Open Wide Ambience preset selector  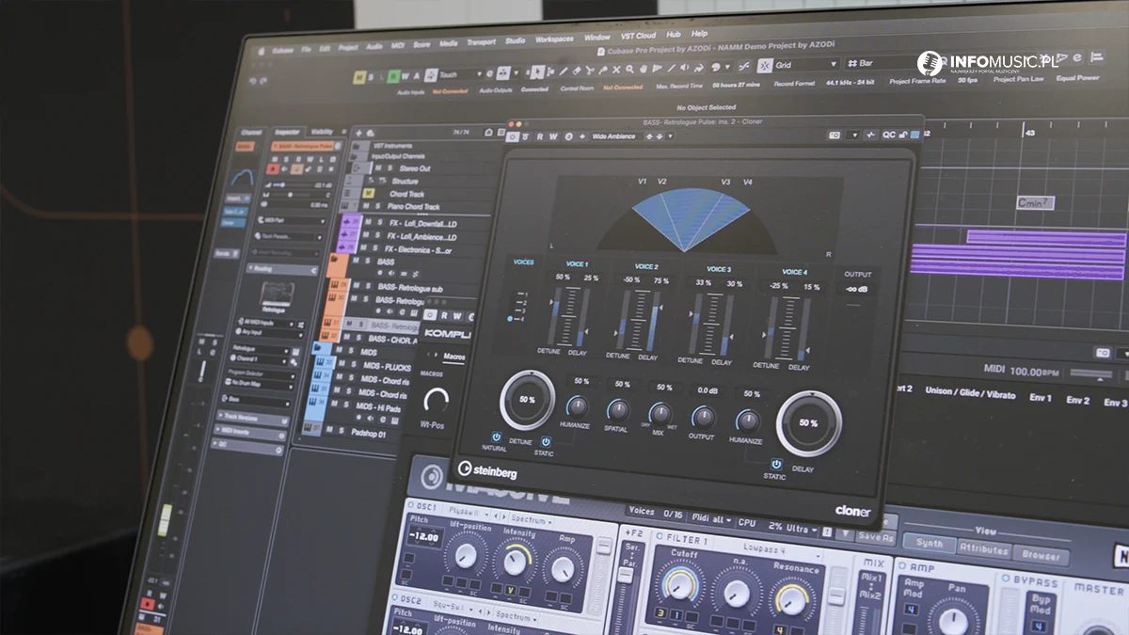[x=619, y=136]
